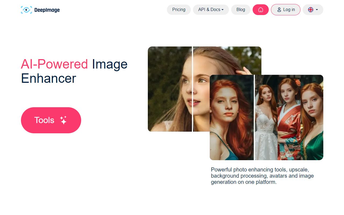Click the UK flag language icon
The image size is (344, 215).
[x=311, y=10]
